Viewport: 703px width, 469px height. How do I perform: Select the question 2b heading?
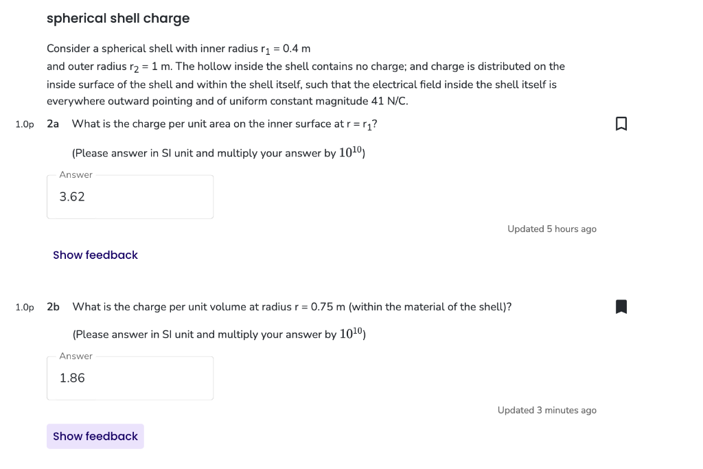click(x=53, y=306)
